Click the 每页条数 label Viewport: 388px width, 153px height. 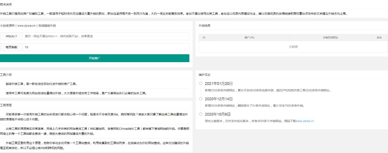pyautogui.click(x=12, y=47)
